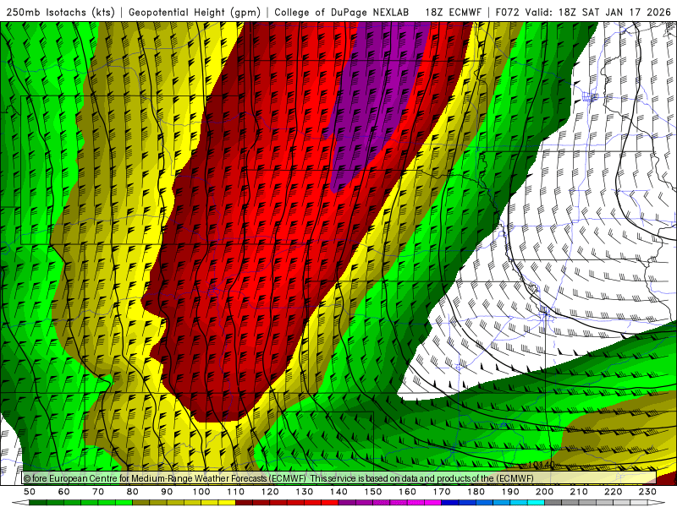The height and width of the screenshot is (507, 677).
Task: Select the bright green swatch just before 80
Action: [124, 503]
